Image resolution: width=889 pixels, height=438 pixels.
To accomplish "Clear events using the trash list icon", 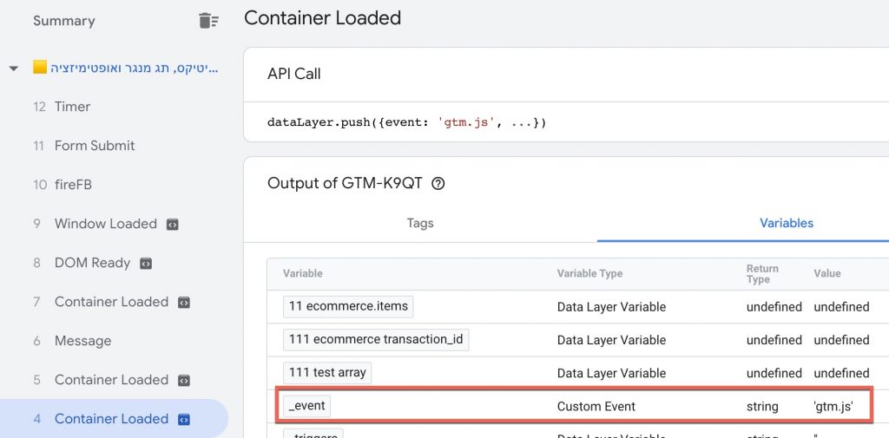I will pos(208,21).
